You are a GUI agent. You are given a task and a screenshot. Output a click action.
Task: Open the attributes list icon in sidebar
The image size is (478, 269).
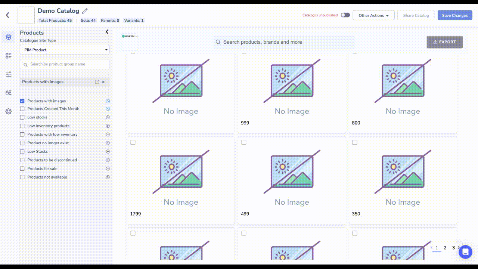point(9,56)
